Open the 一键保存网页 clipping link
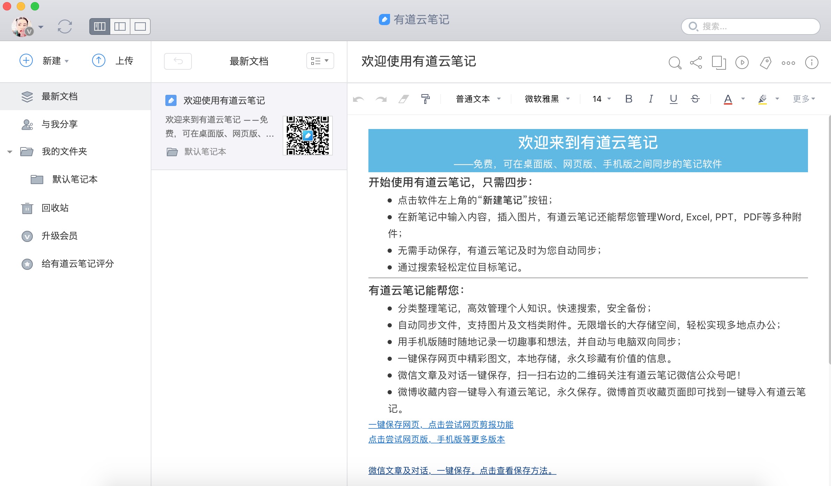Screen dimensions: 831x486 click(x=441, y=425)
